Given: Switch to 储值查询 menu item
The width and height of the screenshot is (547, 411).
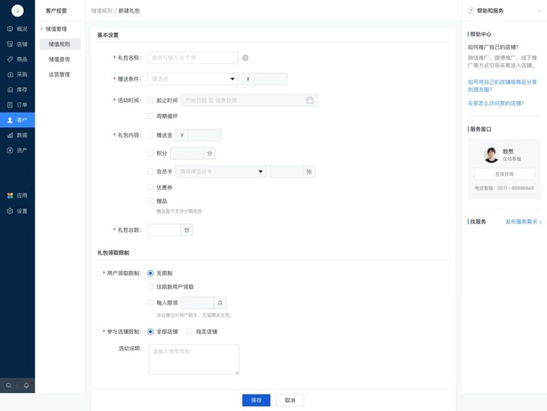Looking at the screenshot, I should pos(59,59).
